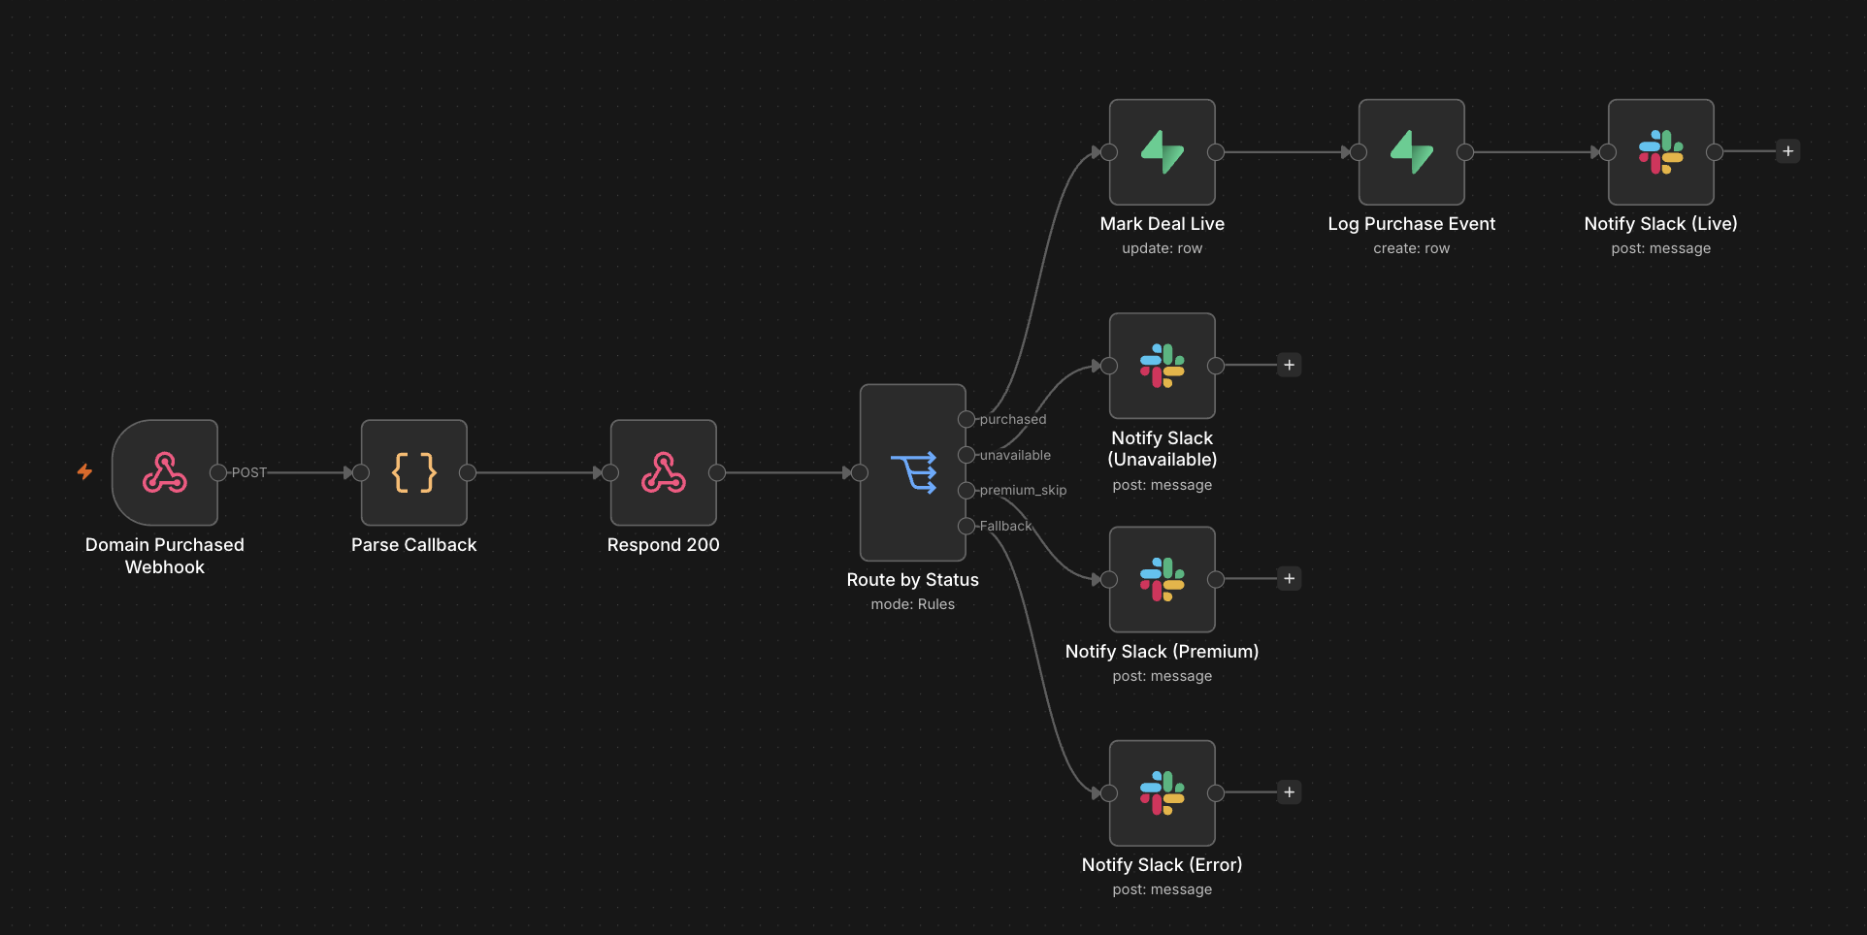Viewport: 1867px width, 935px height.
Task: Click the 'mode: Rules' subtitle
Action: coord(913,604)
